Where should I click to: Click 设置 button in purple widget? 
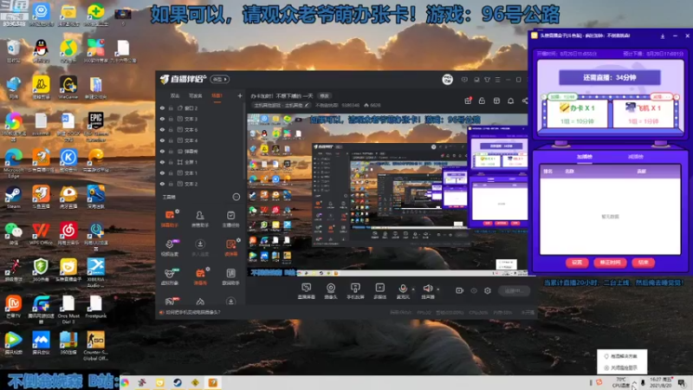(x=577, y=263)
